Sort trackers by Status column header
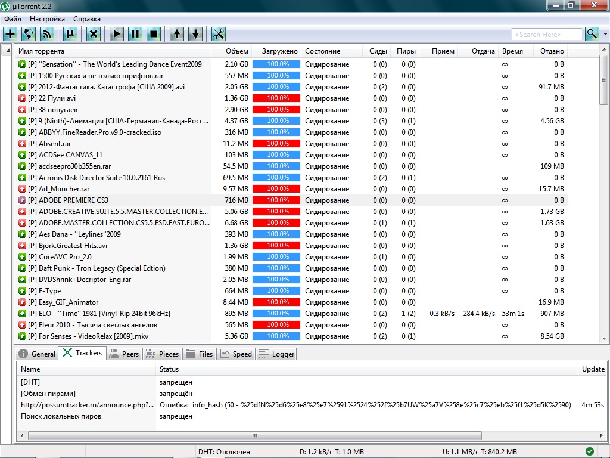This screenshot has height=458, width=610. pyautogui.click(x=367, y=369)
